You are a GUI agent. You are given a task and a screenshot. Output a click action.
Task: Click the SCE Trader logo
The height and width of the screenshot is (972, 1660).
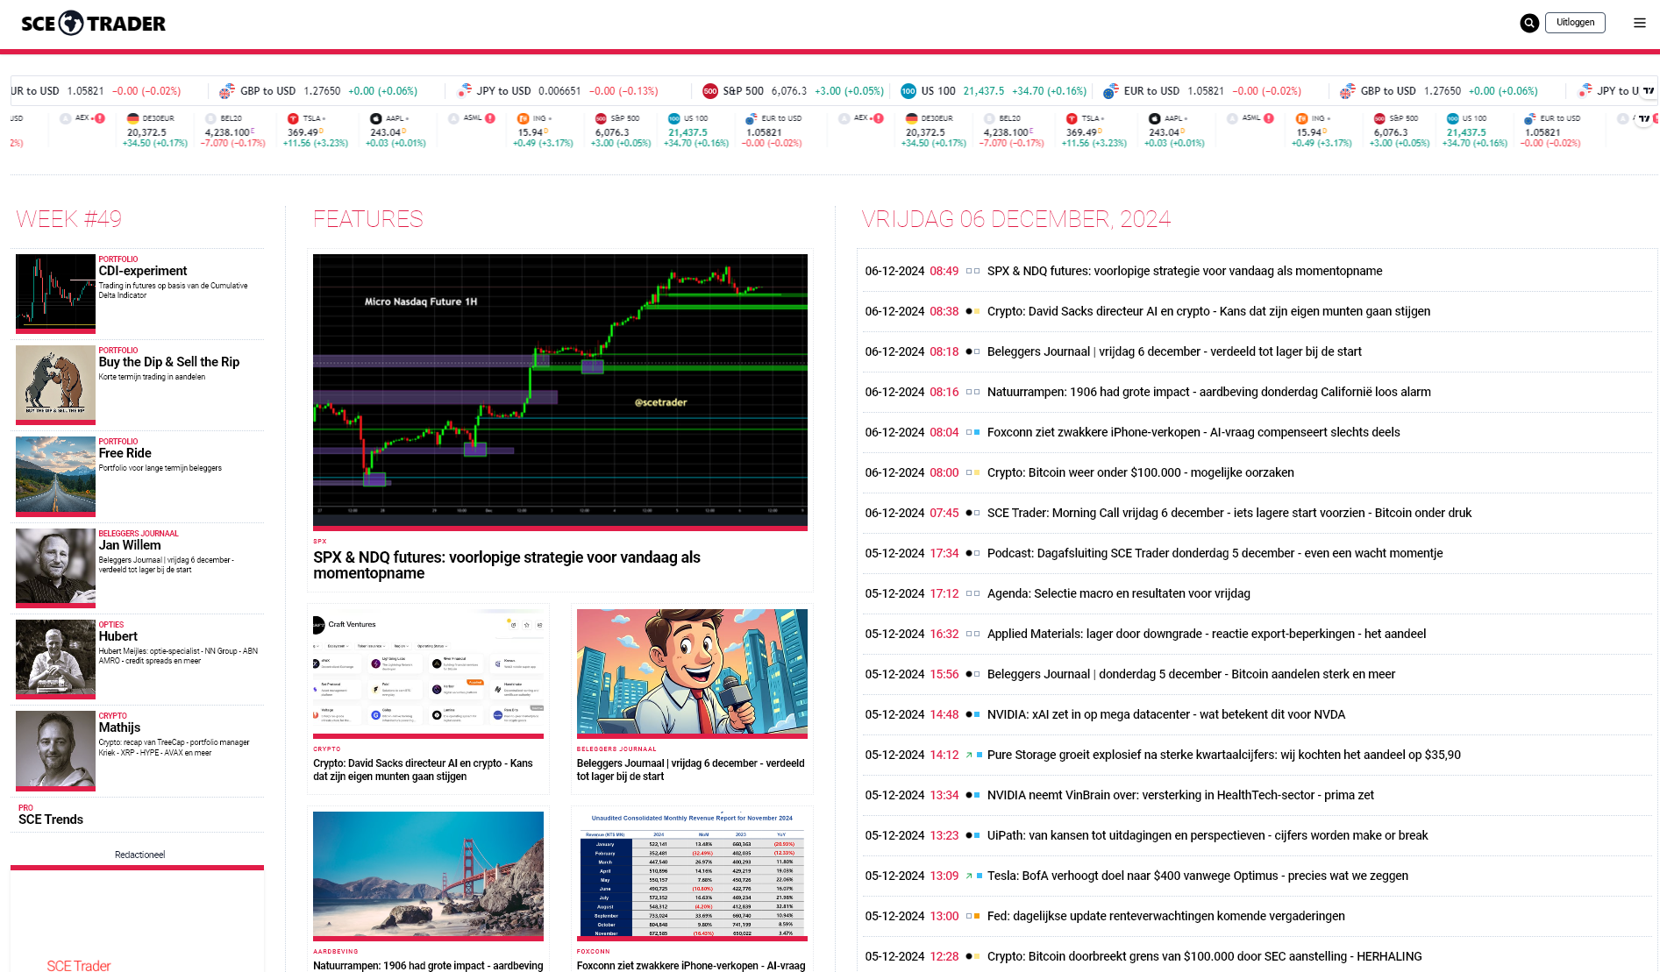[x=93, y=24]
